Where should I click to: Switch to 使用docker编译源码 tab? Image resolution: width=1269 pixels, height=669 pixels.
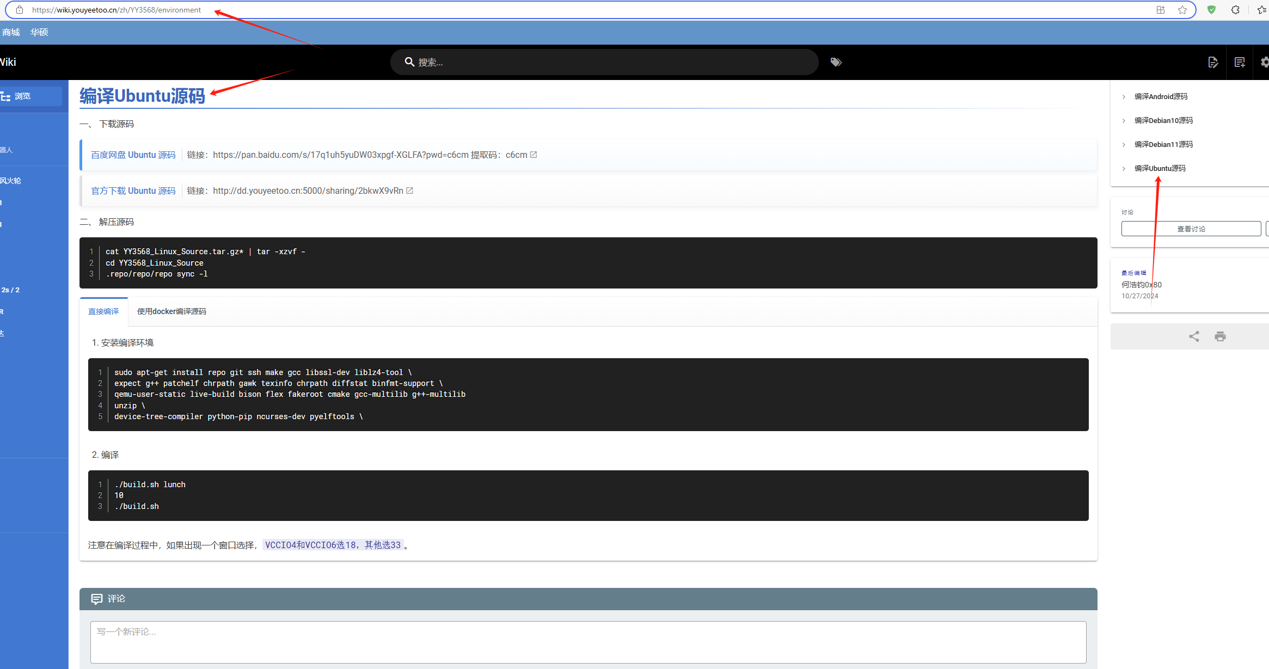(171, 311)
